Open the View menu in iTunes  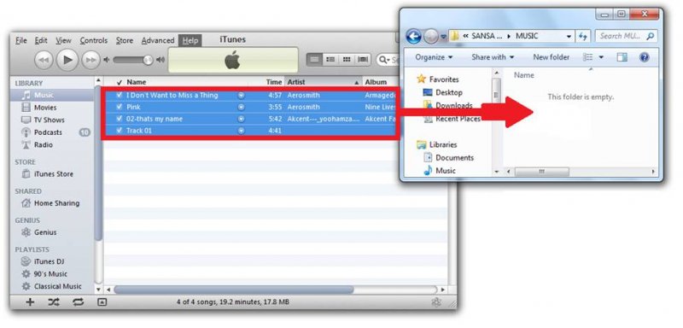pyautogui.click(x=63, y=40)
